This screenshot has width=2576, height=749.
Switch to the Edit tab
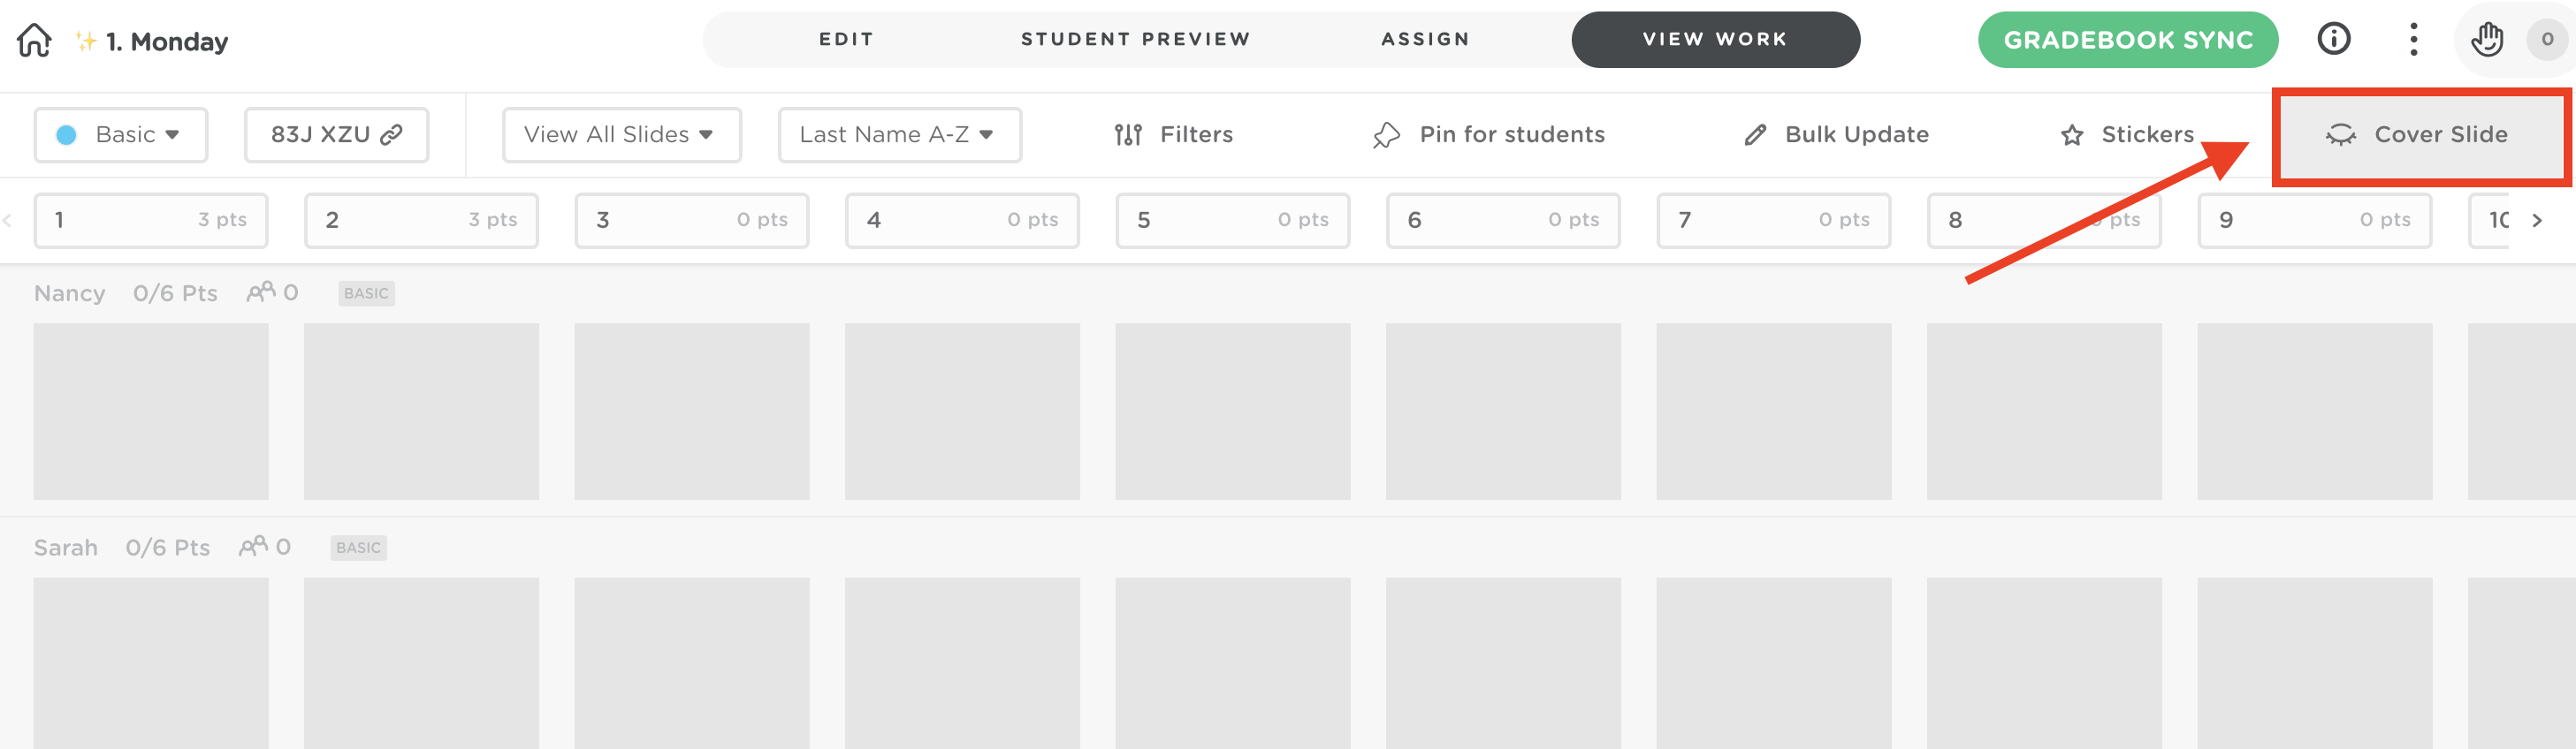(846, 40)
